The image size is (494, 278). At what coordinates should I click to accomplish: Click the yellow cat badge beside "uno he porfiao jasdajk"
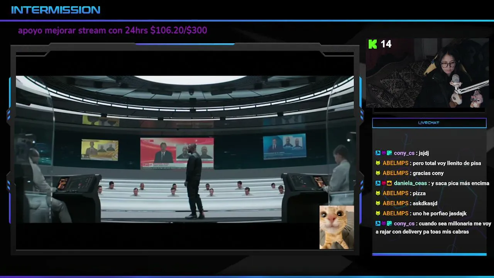pos(378,214)
